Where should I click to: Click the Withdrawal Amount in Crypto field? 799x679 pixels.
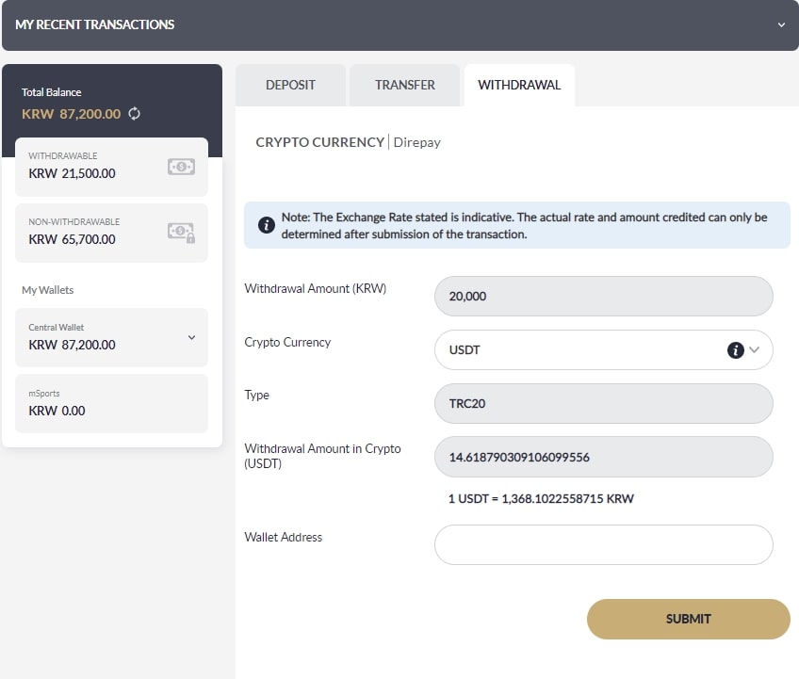(x=603, y=457)
